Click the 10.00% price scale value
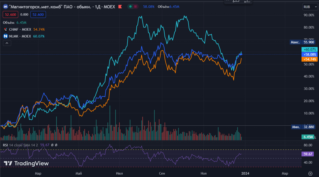 pos(309,113)
